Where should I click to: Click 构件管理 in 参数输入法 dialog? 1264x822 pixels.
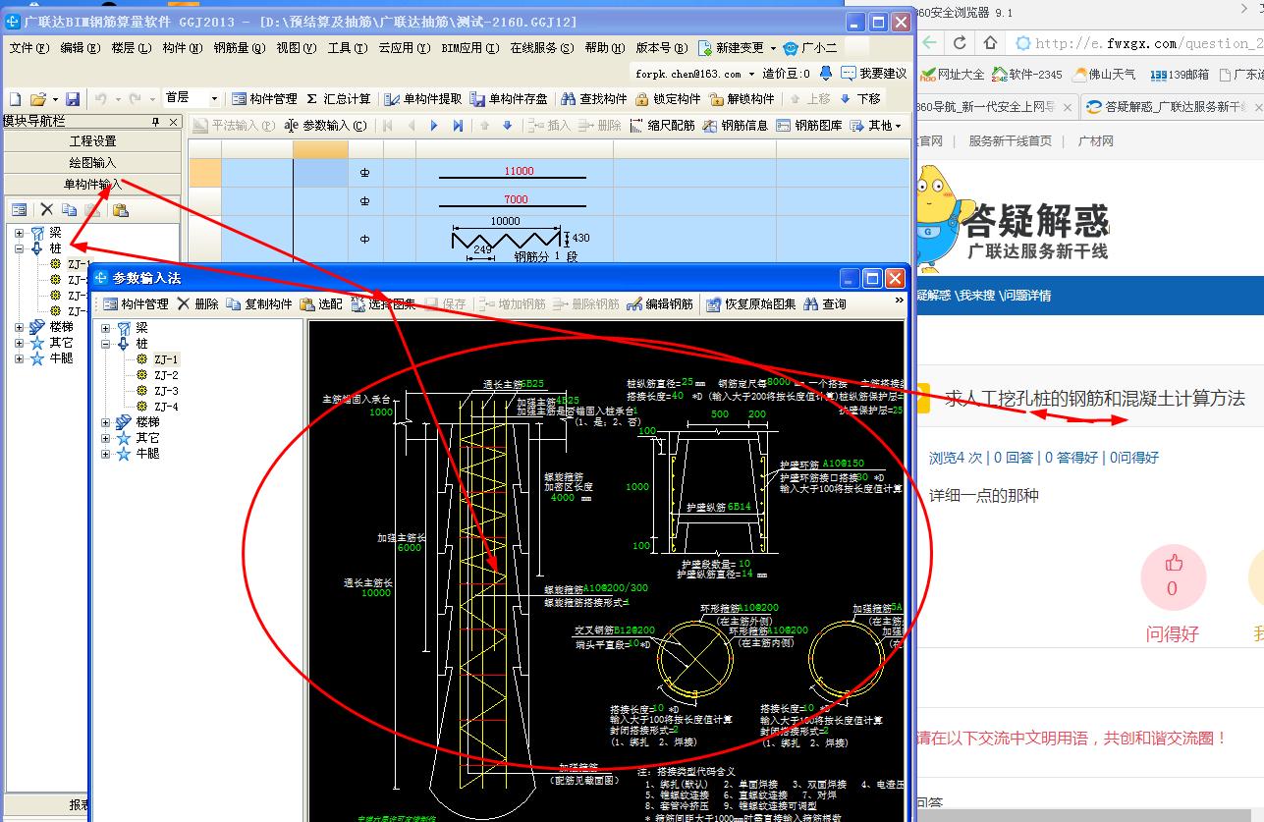click(136, 304)
